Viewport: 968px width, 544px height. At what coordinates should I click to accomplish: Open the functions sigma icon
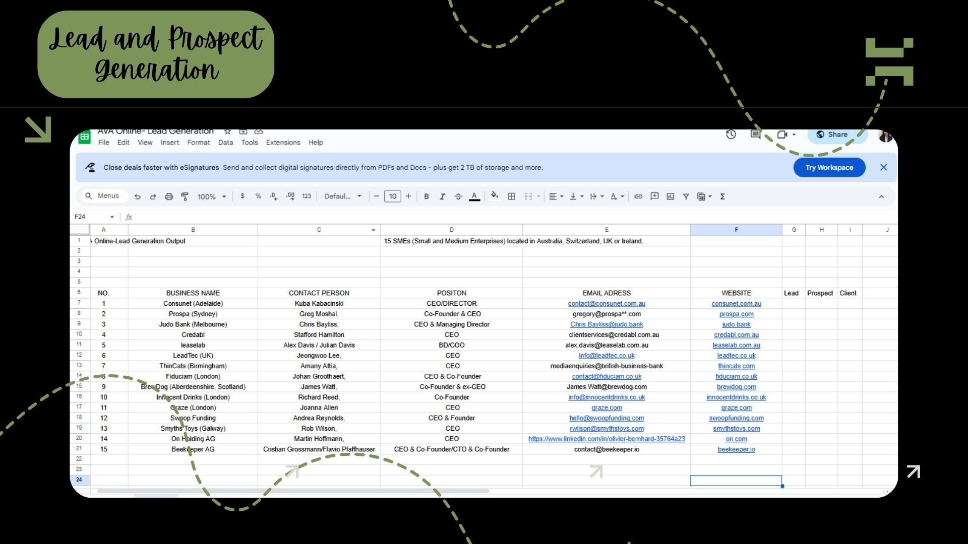click(722, 196)
